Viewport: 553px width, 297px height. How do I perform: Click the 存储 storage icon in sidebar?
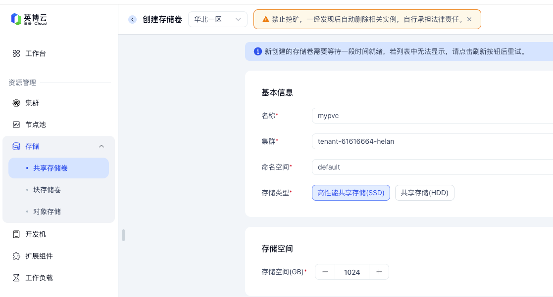pyautogui.click(x=15, y=146)
